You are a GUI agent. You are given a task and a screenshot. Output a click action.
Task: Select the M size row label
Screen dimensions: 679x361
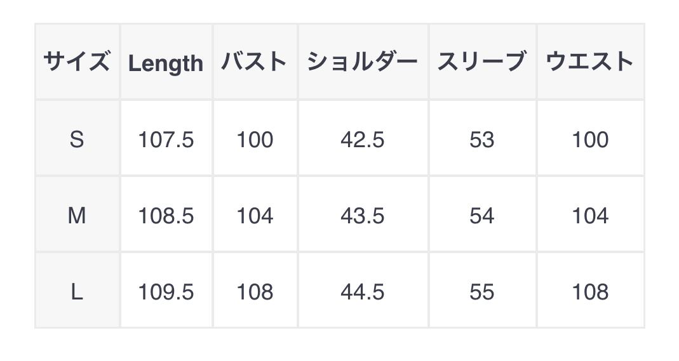coord(77,216)
